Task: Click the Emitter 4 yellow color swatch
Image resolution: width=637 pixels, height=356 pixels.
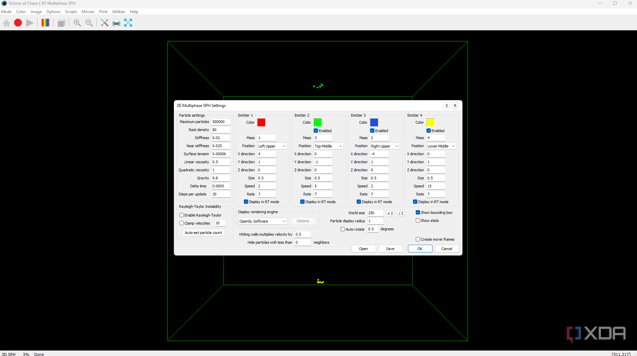Action: (x=430, y=122)
